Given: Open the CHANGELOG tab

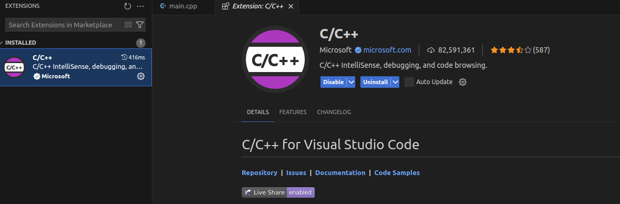Looking at the screenshot, I should pos(334,113).
